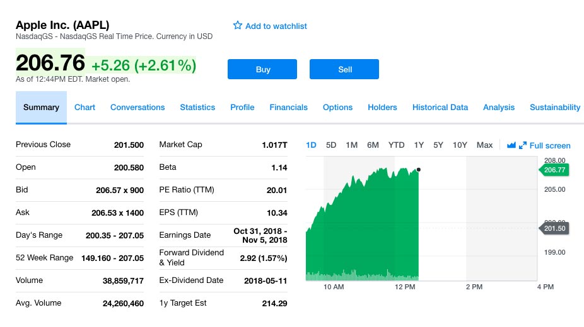584x327 pixels.
Task: Click the Earnings Date label
Action: click(x=185, y=235)
